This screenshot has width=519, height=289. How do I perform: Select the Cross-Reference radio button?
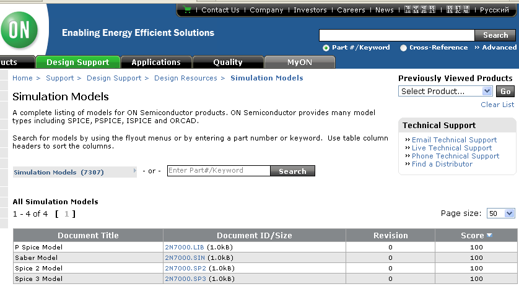point(403,48)
